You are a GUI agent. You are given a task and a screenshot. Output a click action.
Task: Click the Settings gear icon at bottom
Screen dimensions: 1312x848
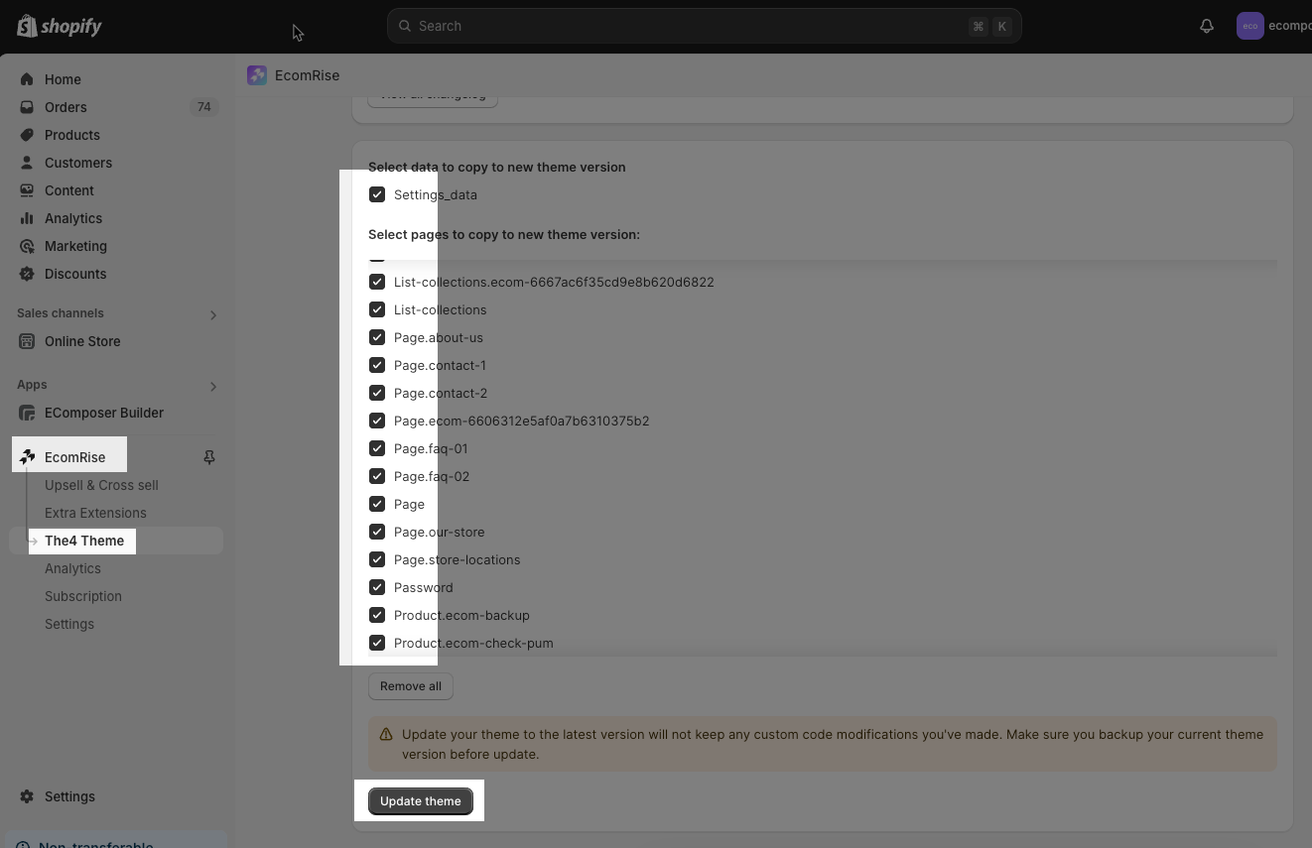click(x=27, y=796)
